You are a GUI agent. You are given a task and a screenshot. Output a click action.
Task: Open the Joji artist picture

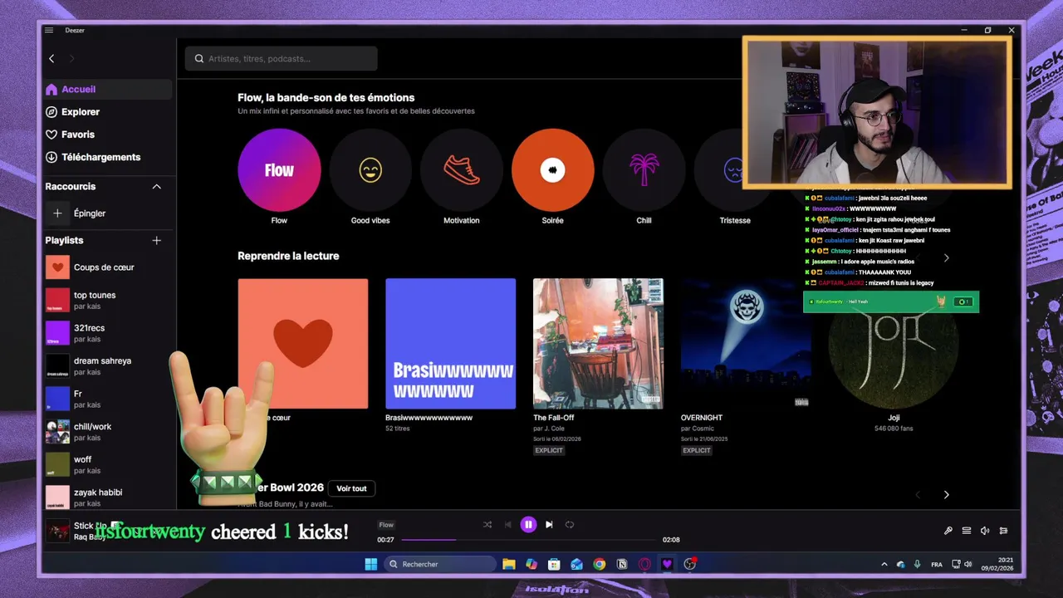894,343
